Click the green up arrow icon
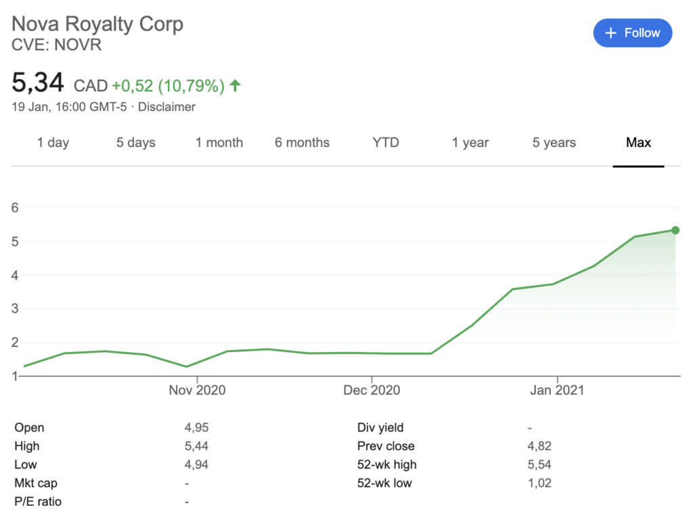The height and width of the screenshot is (516, 693). click(x=235, y=85)
